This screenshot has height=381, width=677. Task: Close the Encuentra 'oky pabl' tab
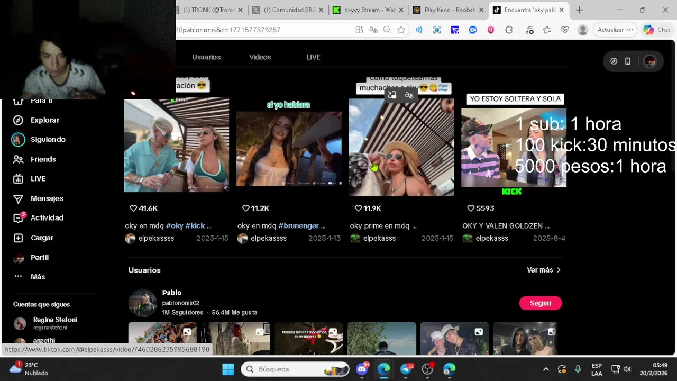coord(561,10)
